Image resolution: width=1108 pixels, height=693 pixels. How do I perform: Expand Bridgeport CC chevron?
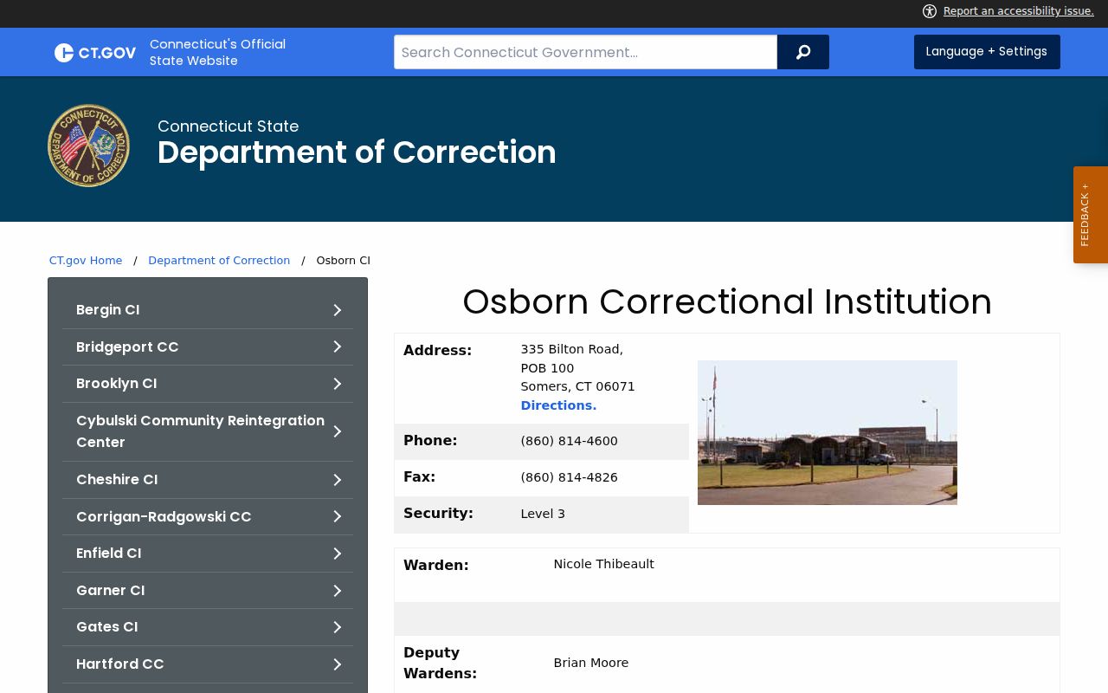[x=338, y=346]
